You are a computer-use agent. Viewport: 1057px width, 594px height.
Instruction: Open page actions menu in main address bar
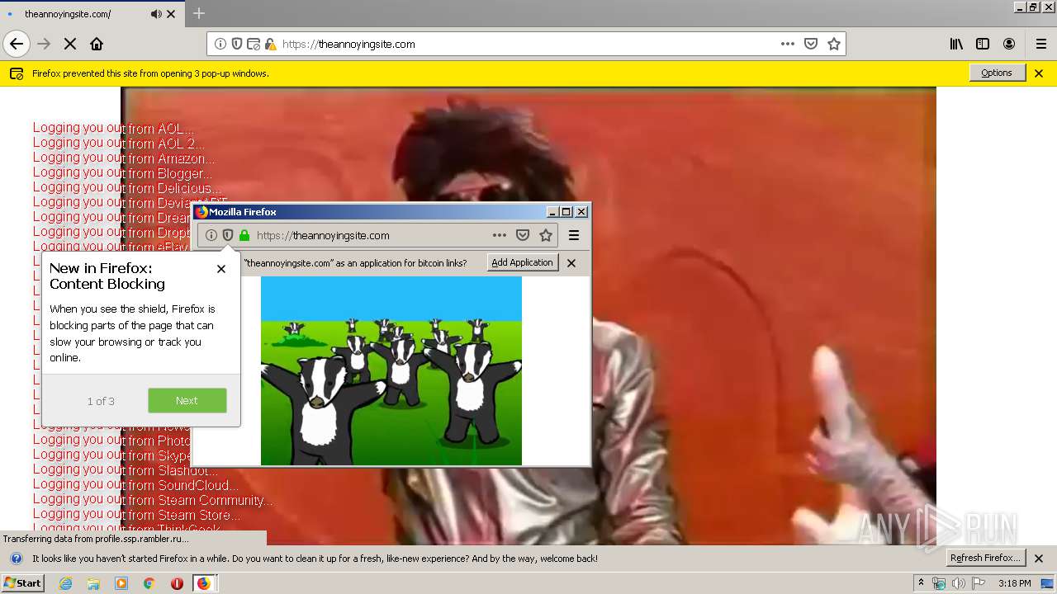(788, 44)
